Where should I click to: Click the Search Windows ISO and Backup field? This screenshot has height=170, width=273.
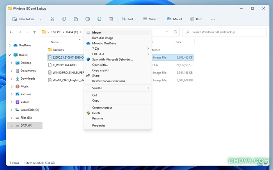click(224, 32)
